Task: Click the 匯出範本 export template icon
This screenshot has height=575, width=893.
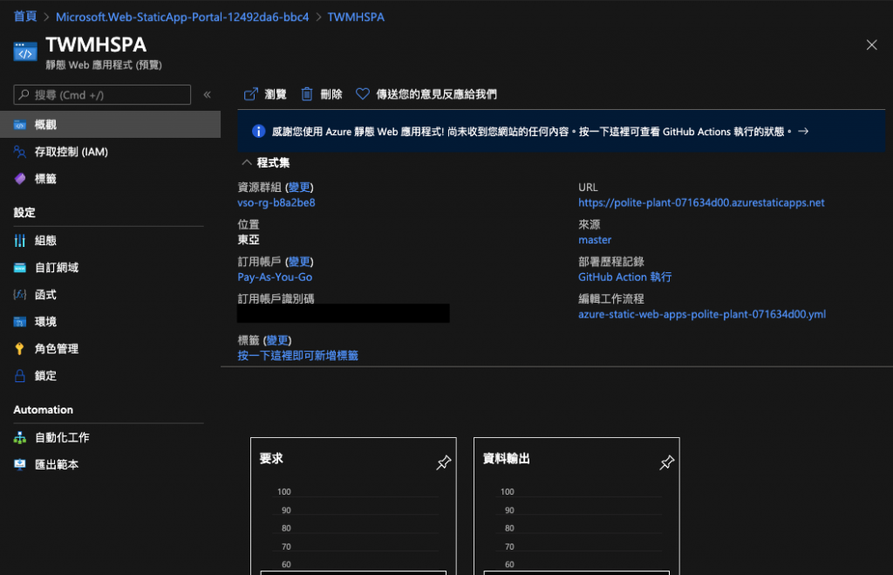Action: point(20,464)
